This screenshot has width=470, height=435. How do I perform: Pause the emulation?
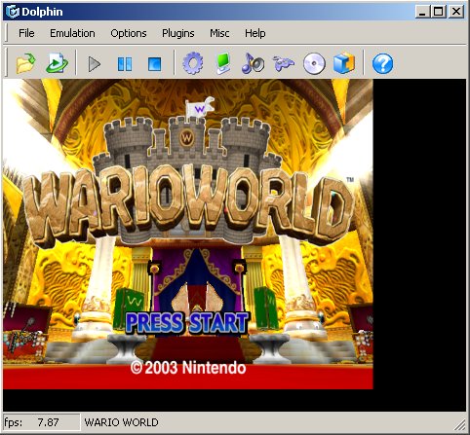coord(125,64)
